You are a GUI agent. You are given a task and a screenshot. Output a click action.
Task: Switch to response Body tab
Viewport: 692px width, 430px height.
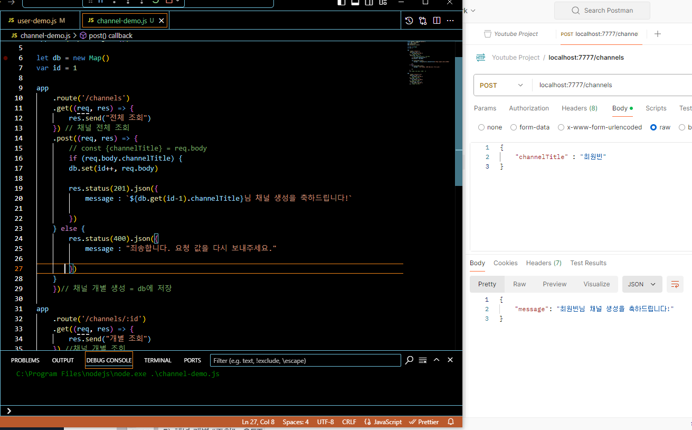click(477, 263)
